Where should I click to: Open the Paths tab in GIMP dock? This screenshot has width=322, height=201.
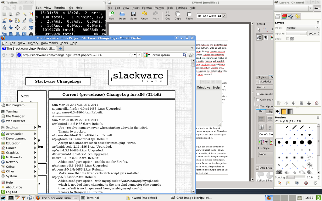(x=291, y=17)
